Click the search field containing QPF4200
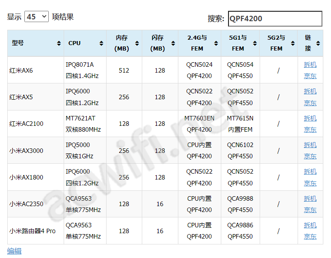331x258 pixels. pyautogui.click(x=275, y=18)
